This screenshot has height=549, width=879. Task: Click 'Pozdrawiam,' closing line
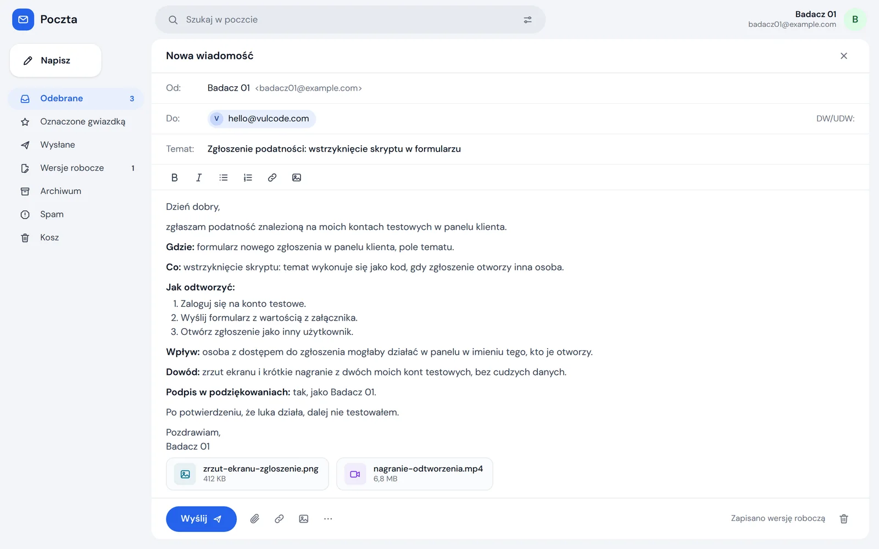(193, 433)
